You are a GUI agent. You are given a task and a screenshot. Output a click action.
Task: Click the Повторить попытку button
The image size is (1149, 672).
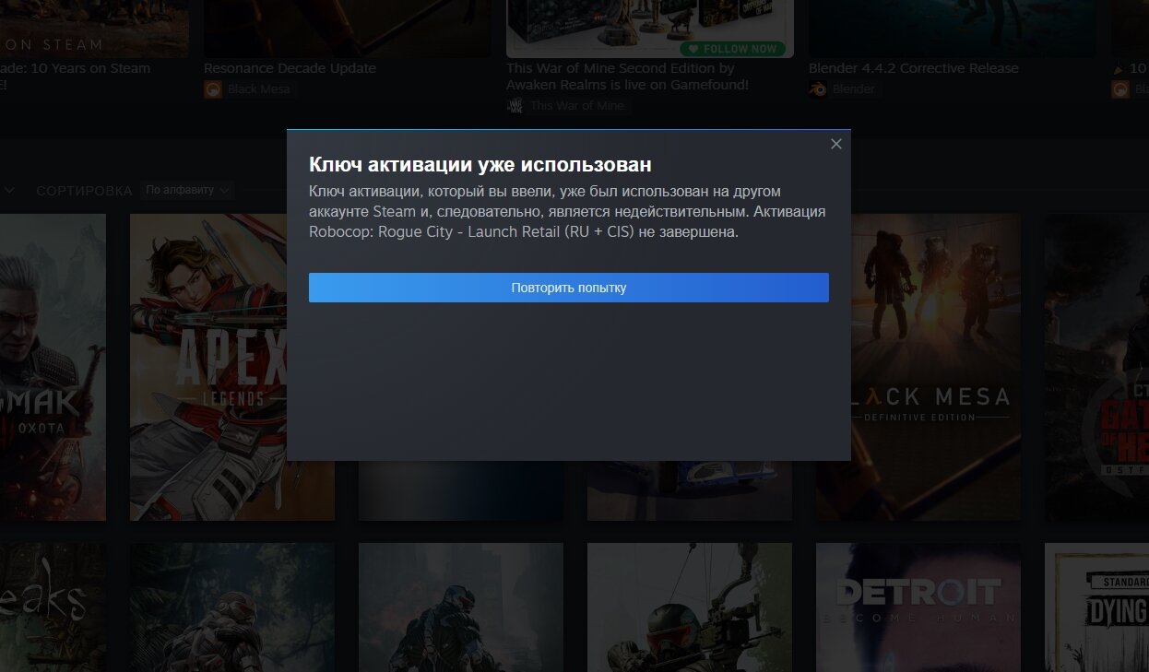[x=568, y=288]
